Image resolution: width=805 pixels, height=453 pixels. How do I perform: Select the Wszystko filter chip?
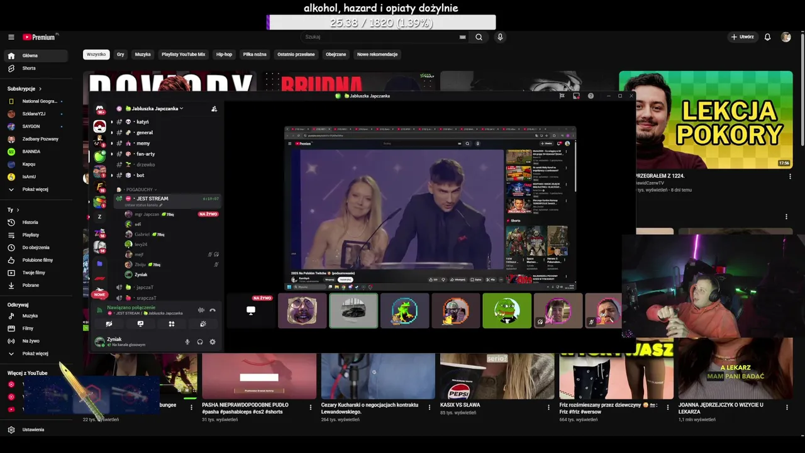96,55
